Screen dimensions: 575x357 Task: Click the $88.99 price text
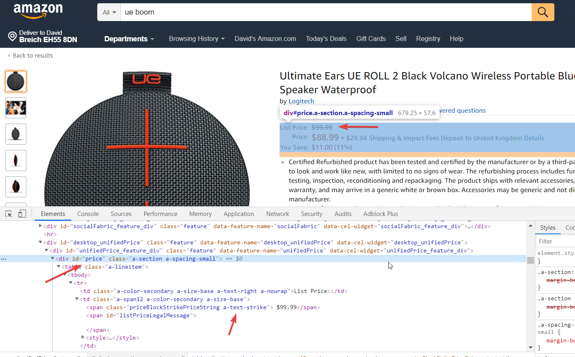(x=325, y=137)
